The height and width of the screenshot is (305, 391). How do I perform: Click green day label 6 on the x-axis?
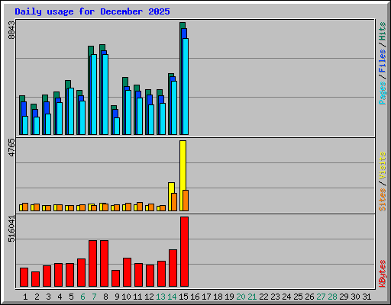click(82, 297)
